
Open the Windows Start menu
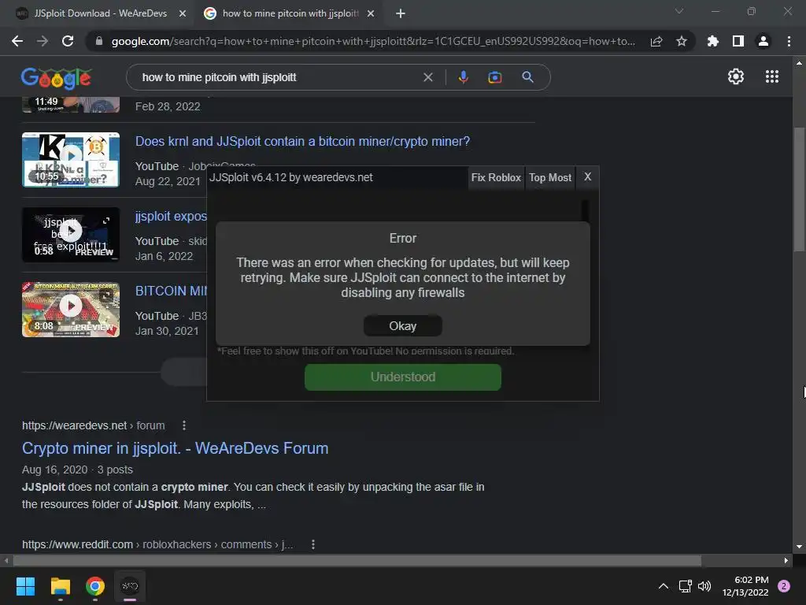click(25, 586)
